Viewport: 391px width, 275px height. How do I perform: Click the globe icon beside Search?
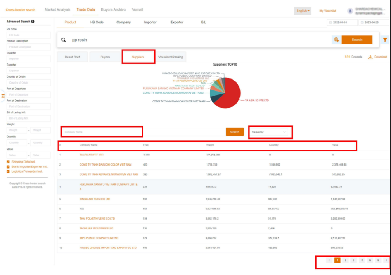pyautogui.click(x=336, y=40)
